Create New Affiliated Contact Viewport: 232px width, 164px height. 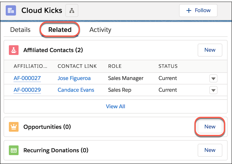[x=210, y=50]
